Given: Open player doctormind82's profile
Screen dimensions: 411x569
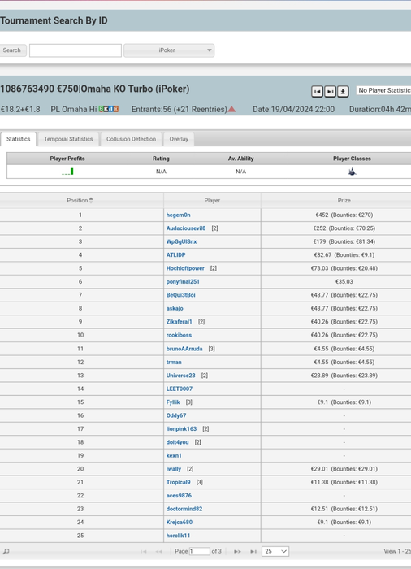Looking at the screenshot, I should [184, 509].
